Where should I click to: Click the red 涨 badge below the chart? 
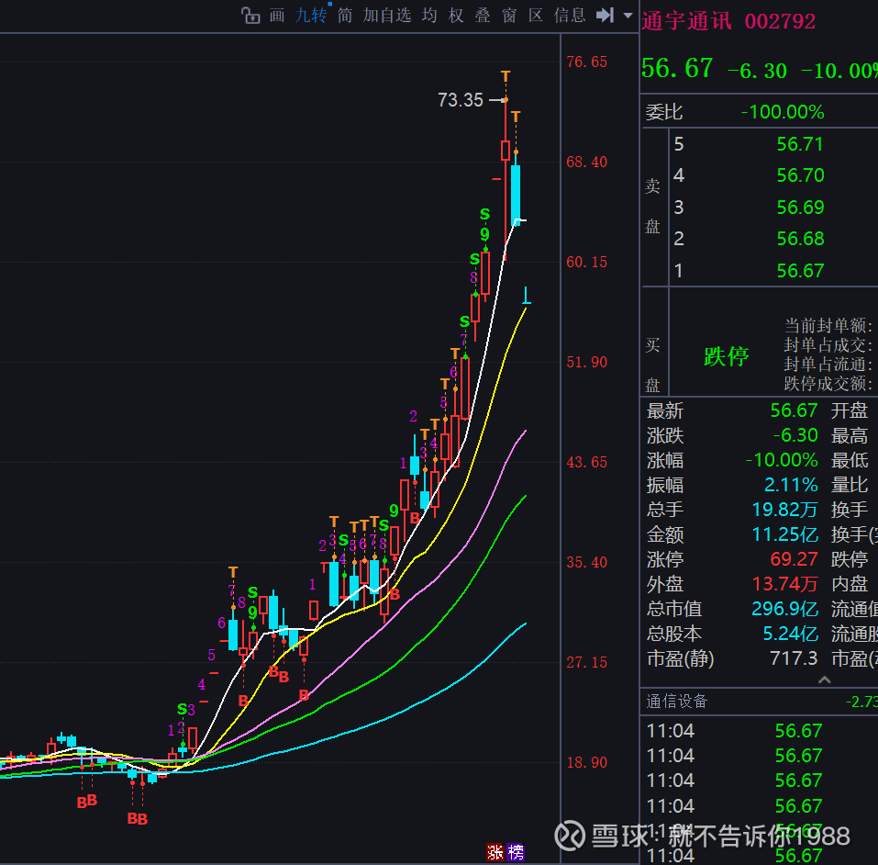495,852
